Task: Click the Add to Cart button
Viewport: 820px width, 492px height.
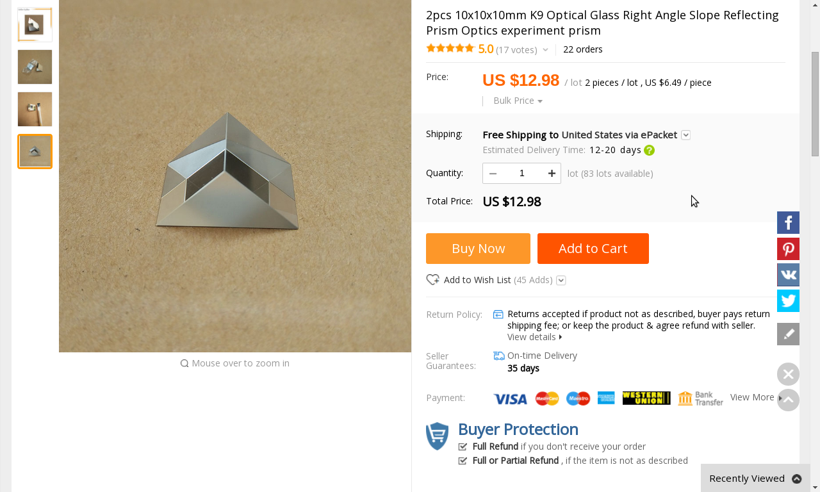Action: click(x=593, y=249)
